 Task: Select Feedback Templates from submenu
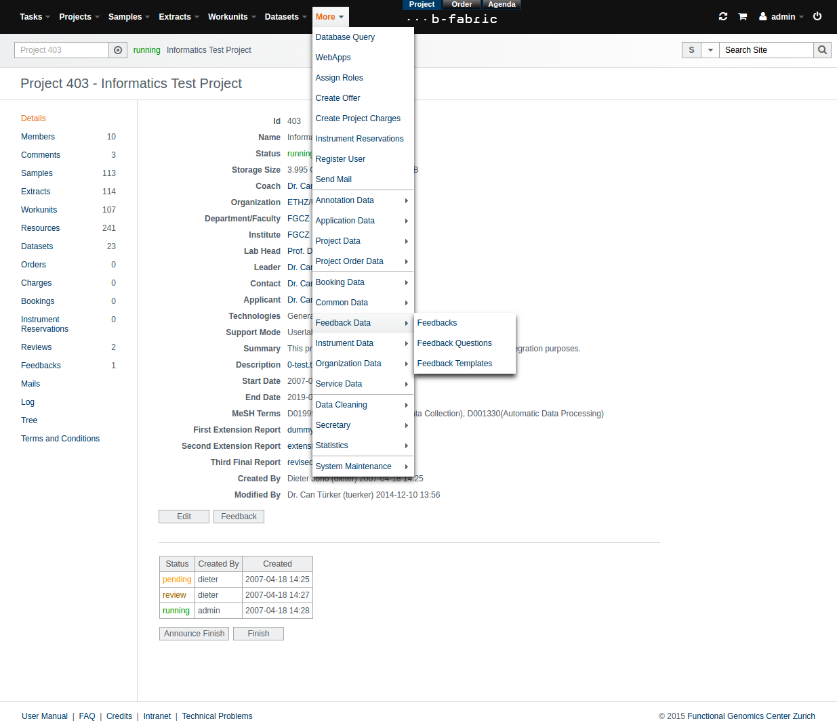(454, 364)
